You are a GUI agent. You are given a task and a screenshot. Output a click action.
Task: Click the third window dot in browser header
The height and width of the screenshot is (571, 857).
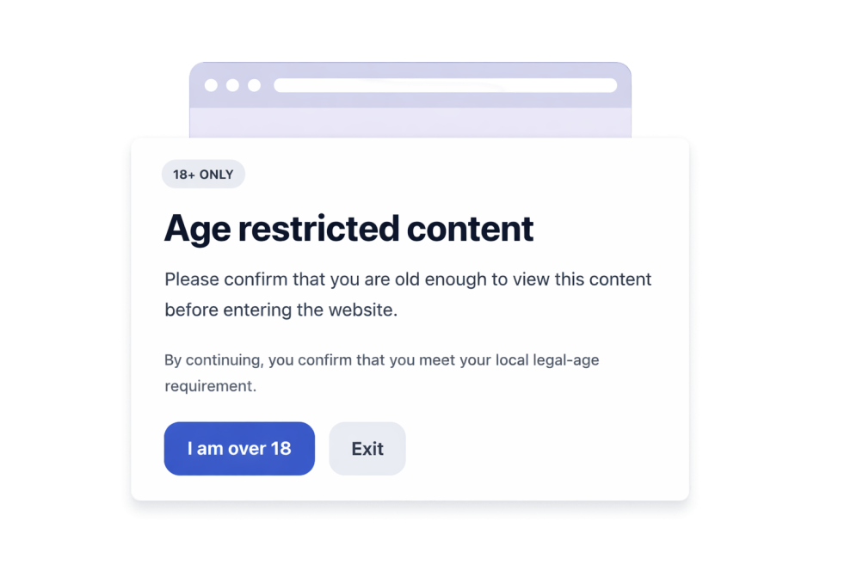254,85
